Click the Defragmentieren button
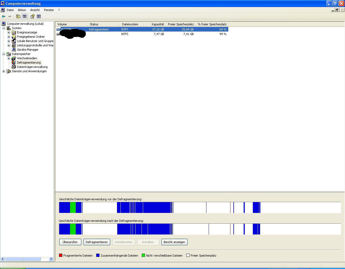This screenshot has height=269, width=345. [x=97, y=242]
